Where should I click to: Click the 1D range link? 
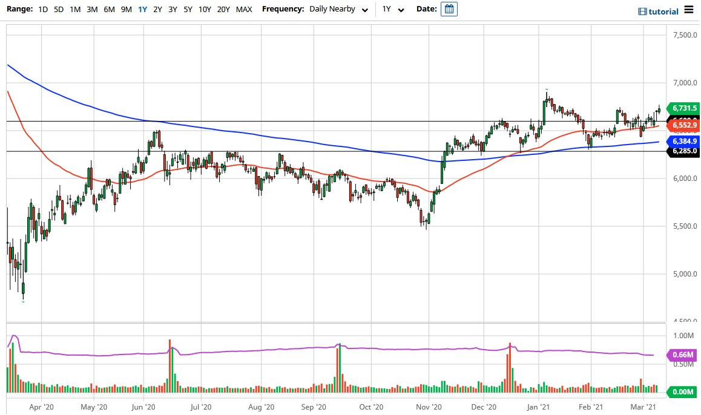click(x=42, y=9)
